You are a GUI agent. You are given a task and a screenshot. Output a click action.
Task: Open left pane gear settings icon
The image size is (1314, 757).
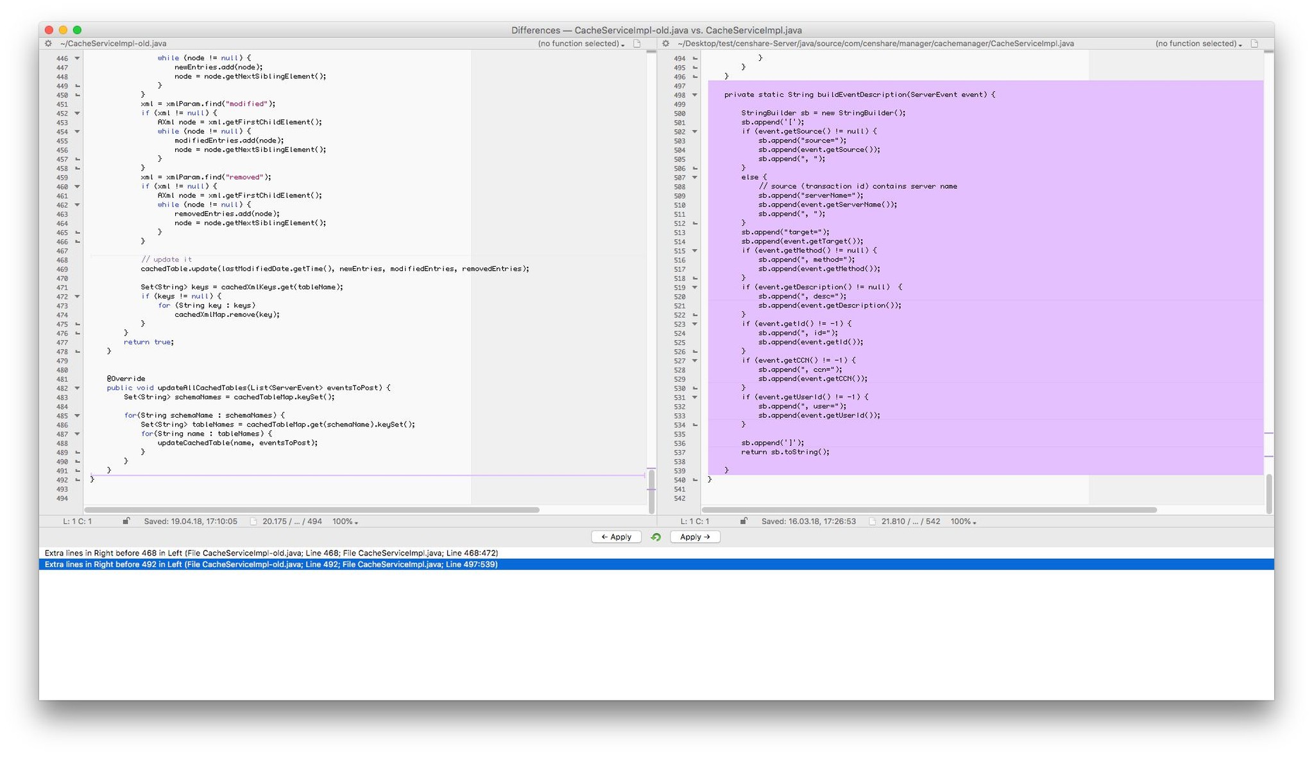[48, 44]
